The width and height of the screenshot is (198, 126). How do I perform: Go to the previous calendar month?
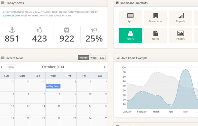point(2,67)
